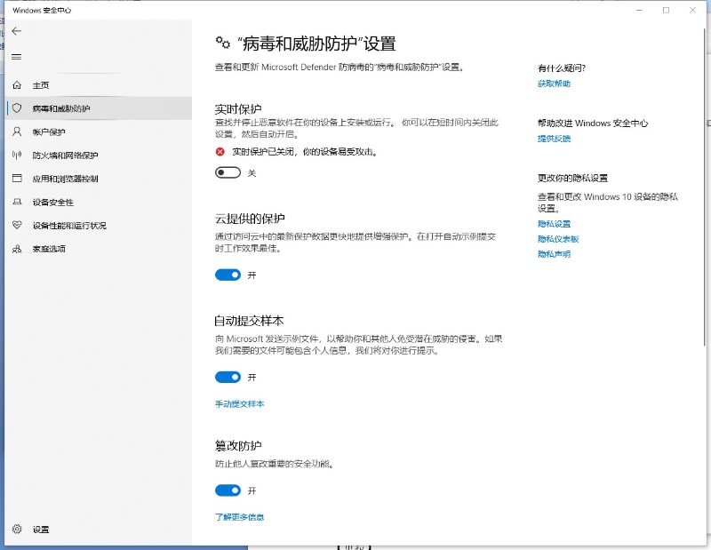This screenshot has width=711, height=550.
Task: Click the 防火墙和网络保护 signal icon
Action: click(16, 155)
